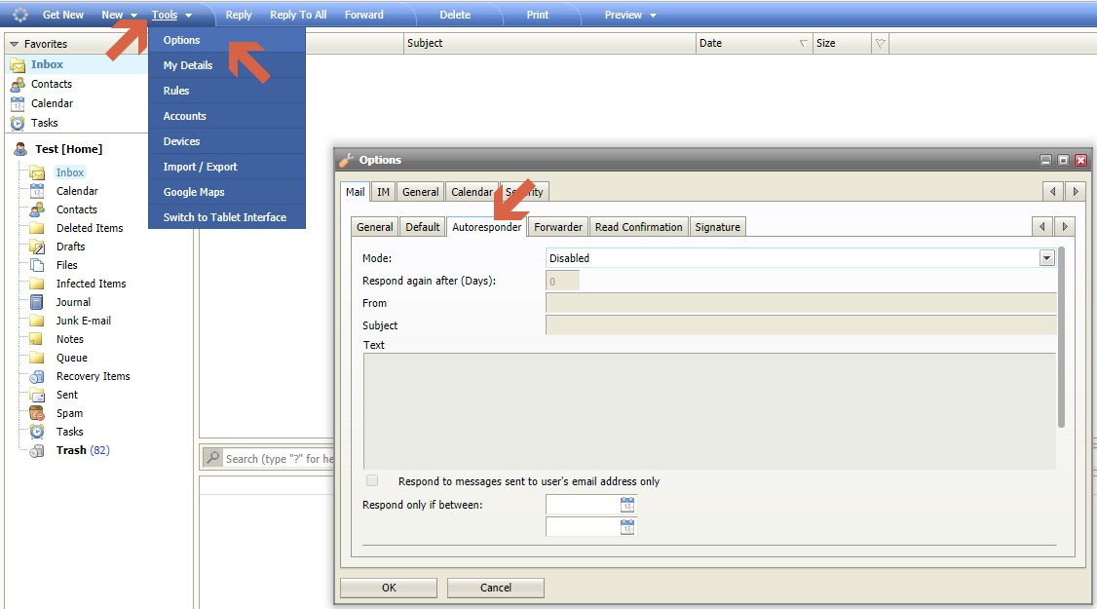This screenshot has width=1097, height=609.
Task: Click the Contacts icon in Favorites
Action: point(18,84)
